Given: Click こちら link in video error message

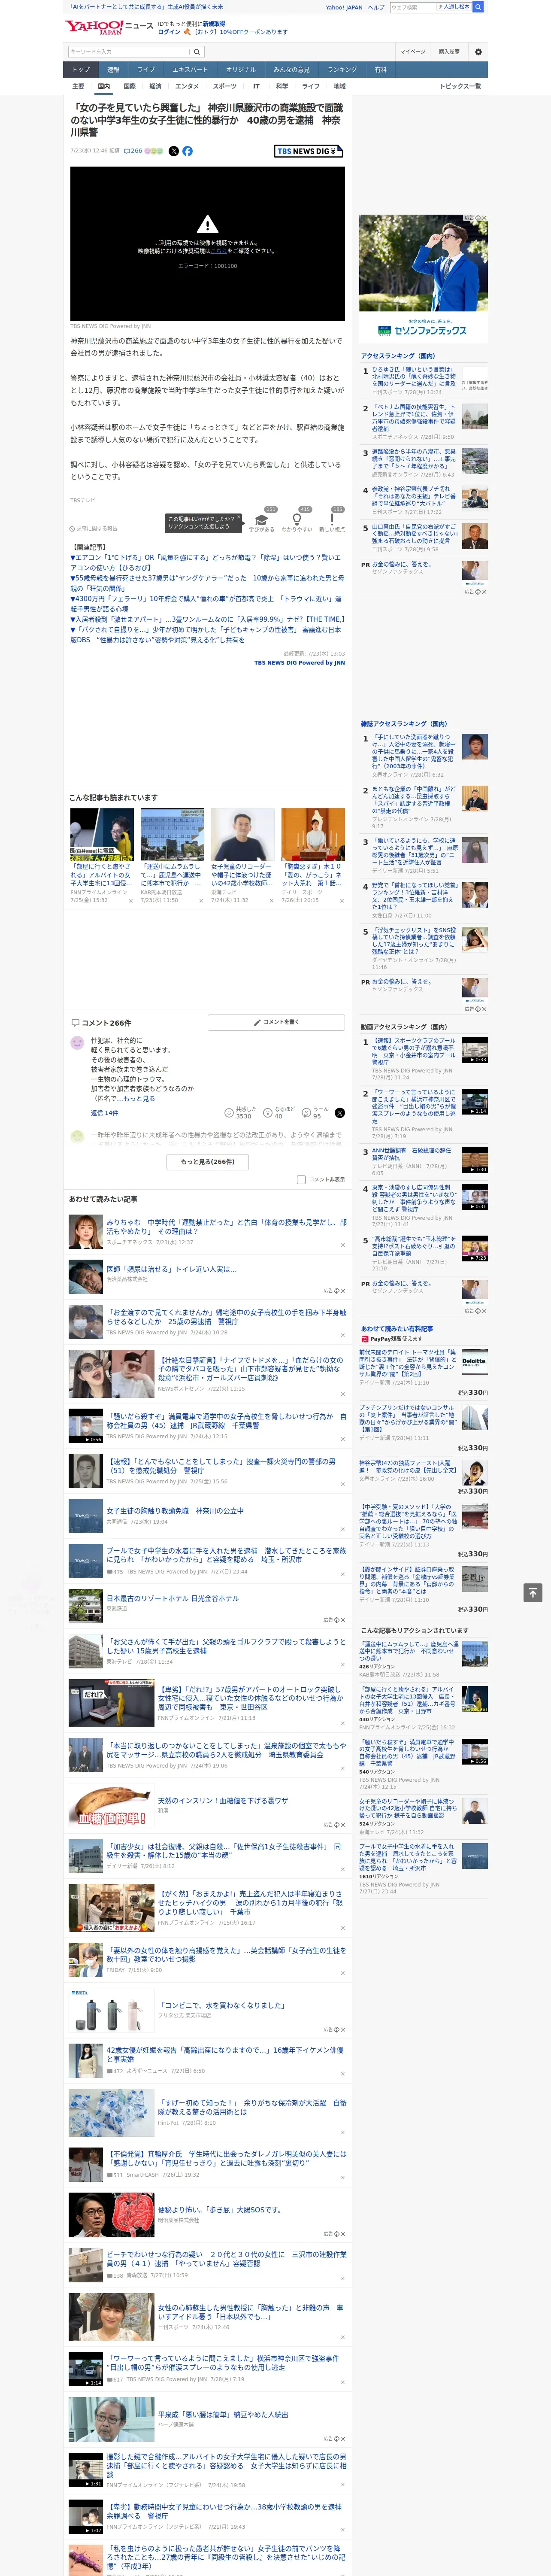Looking at the screenshot, I should 218,251.
